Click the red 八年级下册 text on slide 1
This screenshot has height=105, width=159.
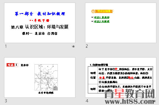tap(39, 21)
